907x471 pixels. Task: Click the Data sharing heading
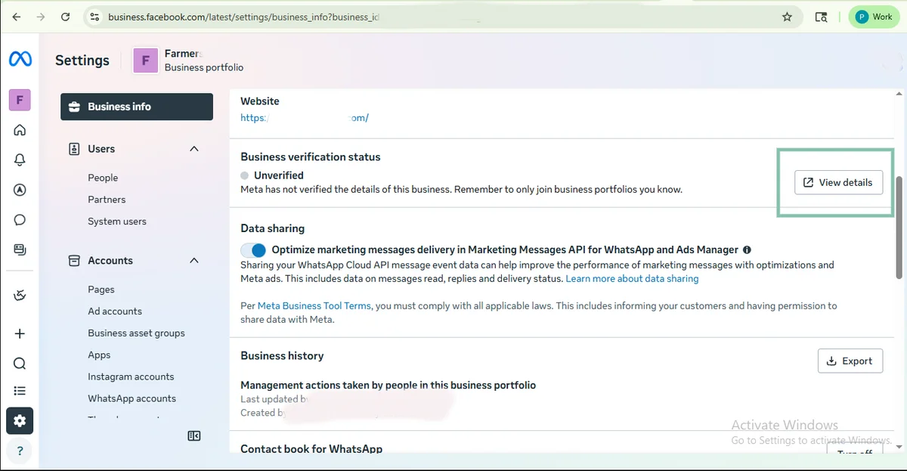point(273,228)
